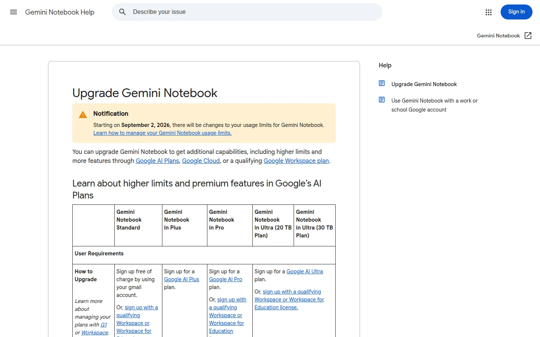Click the Upgrade Gemini Notebook page heading
This screenshot has height=337, width=540.
click(145, 93)
